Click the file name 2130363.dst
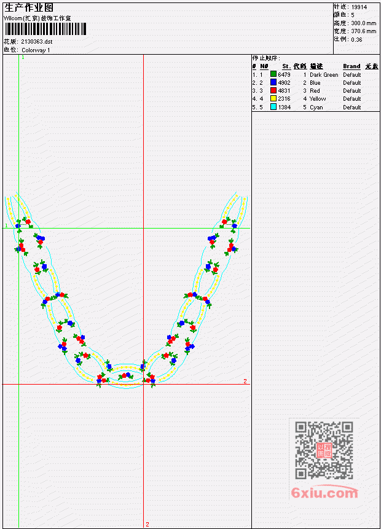 click(x=36, y=42)
